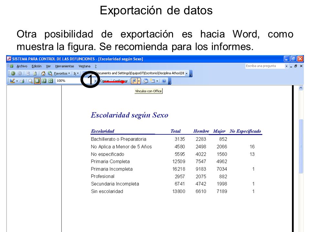Click the 'Profesional' row label
The width and height of the screenshot is (310, 232).
[103, 176]
